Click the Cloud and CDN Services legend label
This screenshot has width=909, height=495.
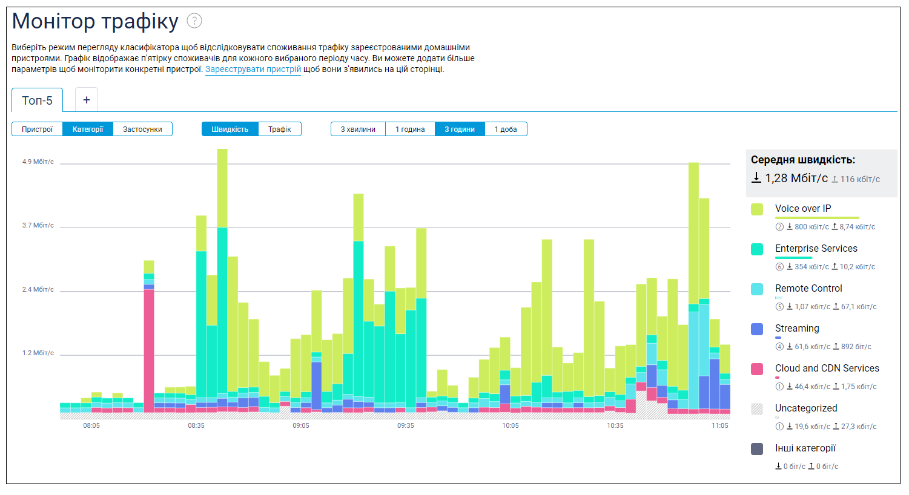click(827, 368)
